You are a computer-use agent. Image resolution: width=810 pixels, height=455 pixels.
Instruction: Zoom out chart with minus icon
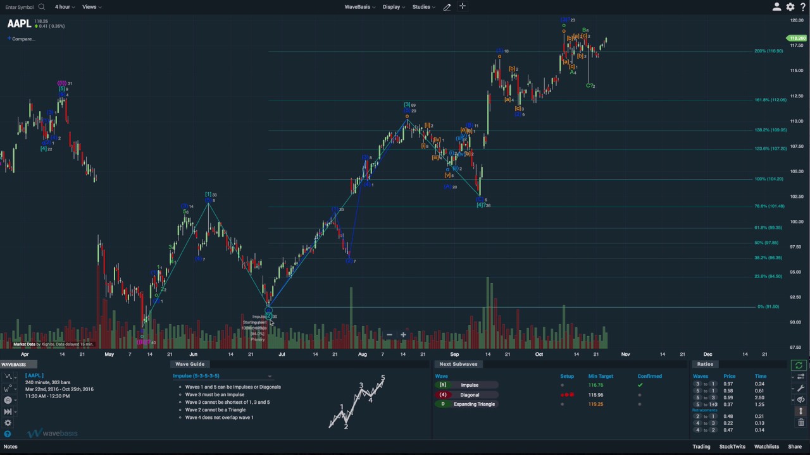(389, 335)
